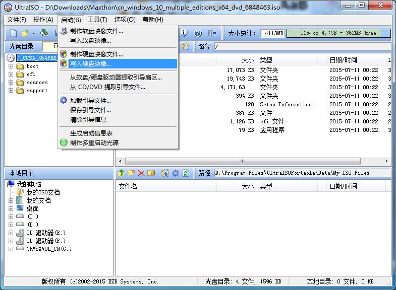
Task: Expand 我的文档 tree node
Action: 11,201
